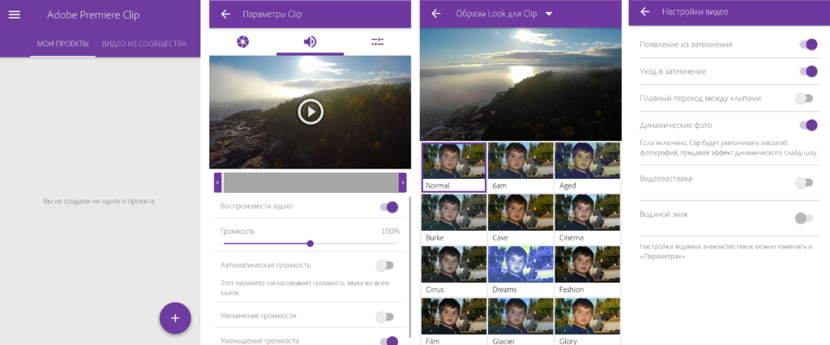The height and width of the screenshot is (345, 830).
Task: Expand the Образы Look dropdown arrow
Action: coord(549,14)
